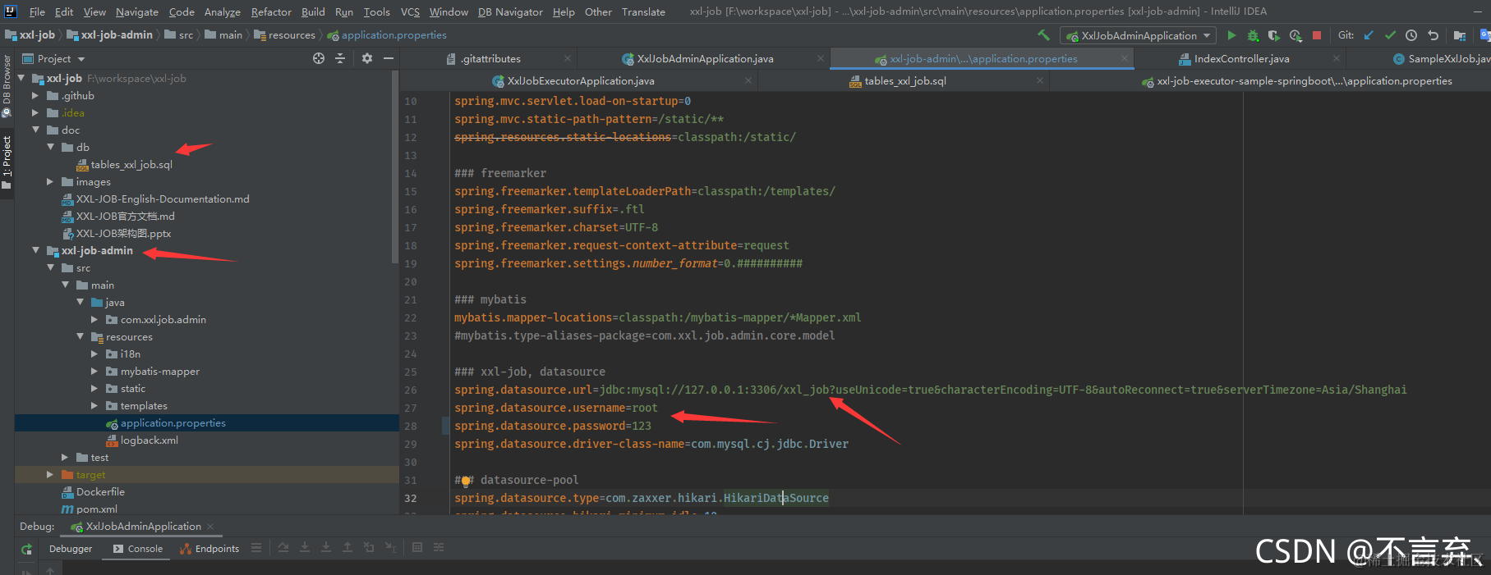Hide the Project panel with minus icon
The height and width of the screenshot is (575, 1491).
[x=389, y=58]
